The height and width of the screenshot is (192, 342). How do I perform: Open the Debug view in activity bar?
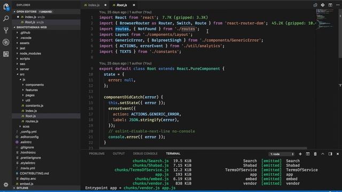click(x=6, y=42)
